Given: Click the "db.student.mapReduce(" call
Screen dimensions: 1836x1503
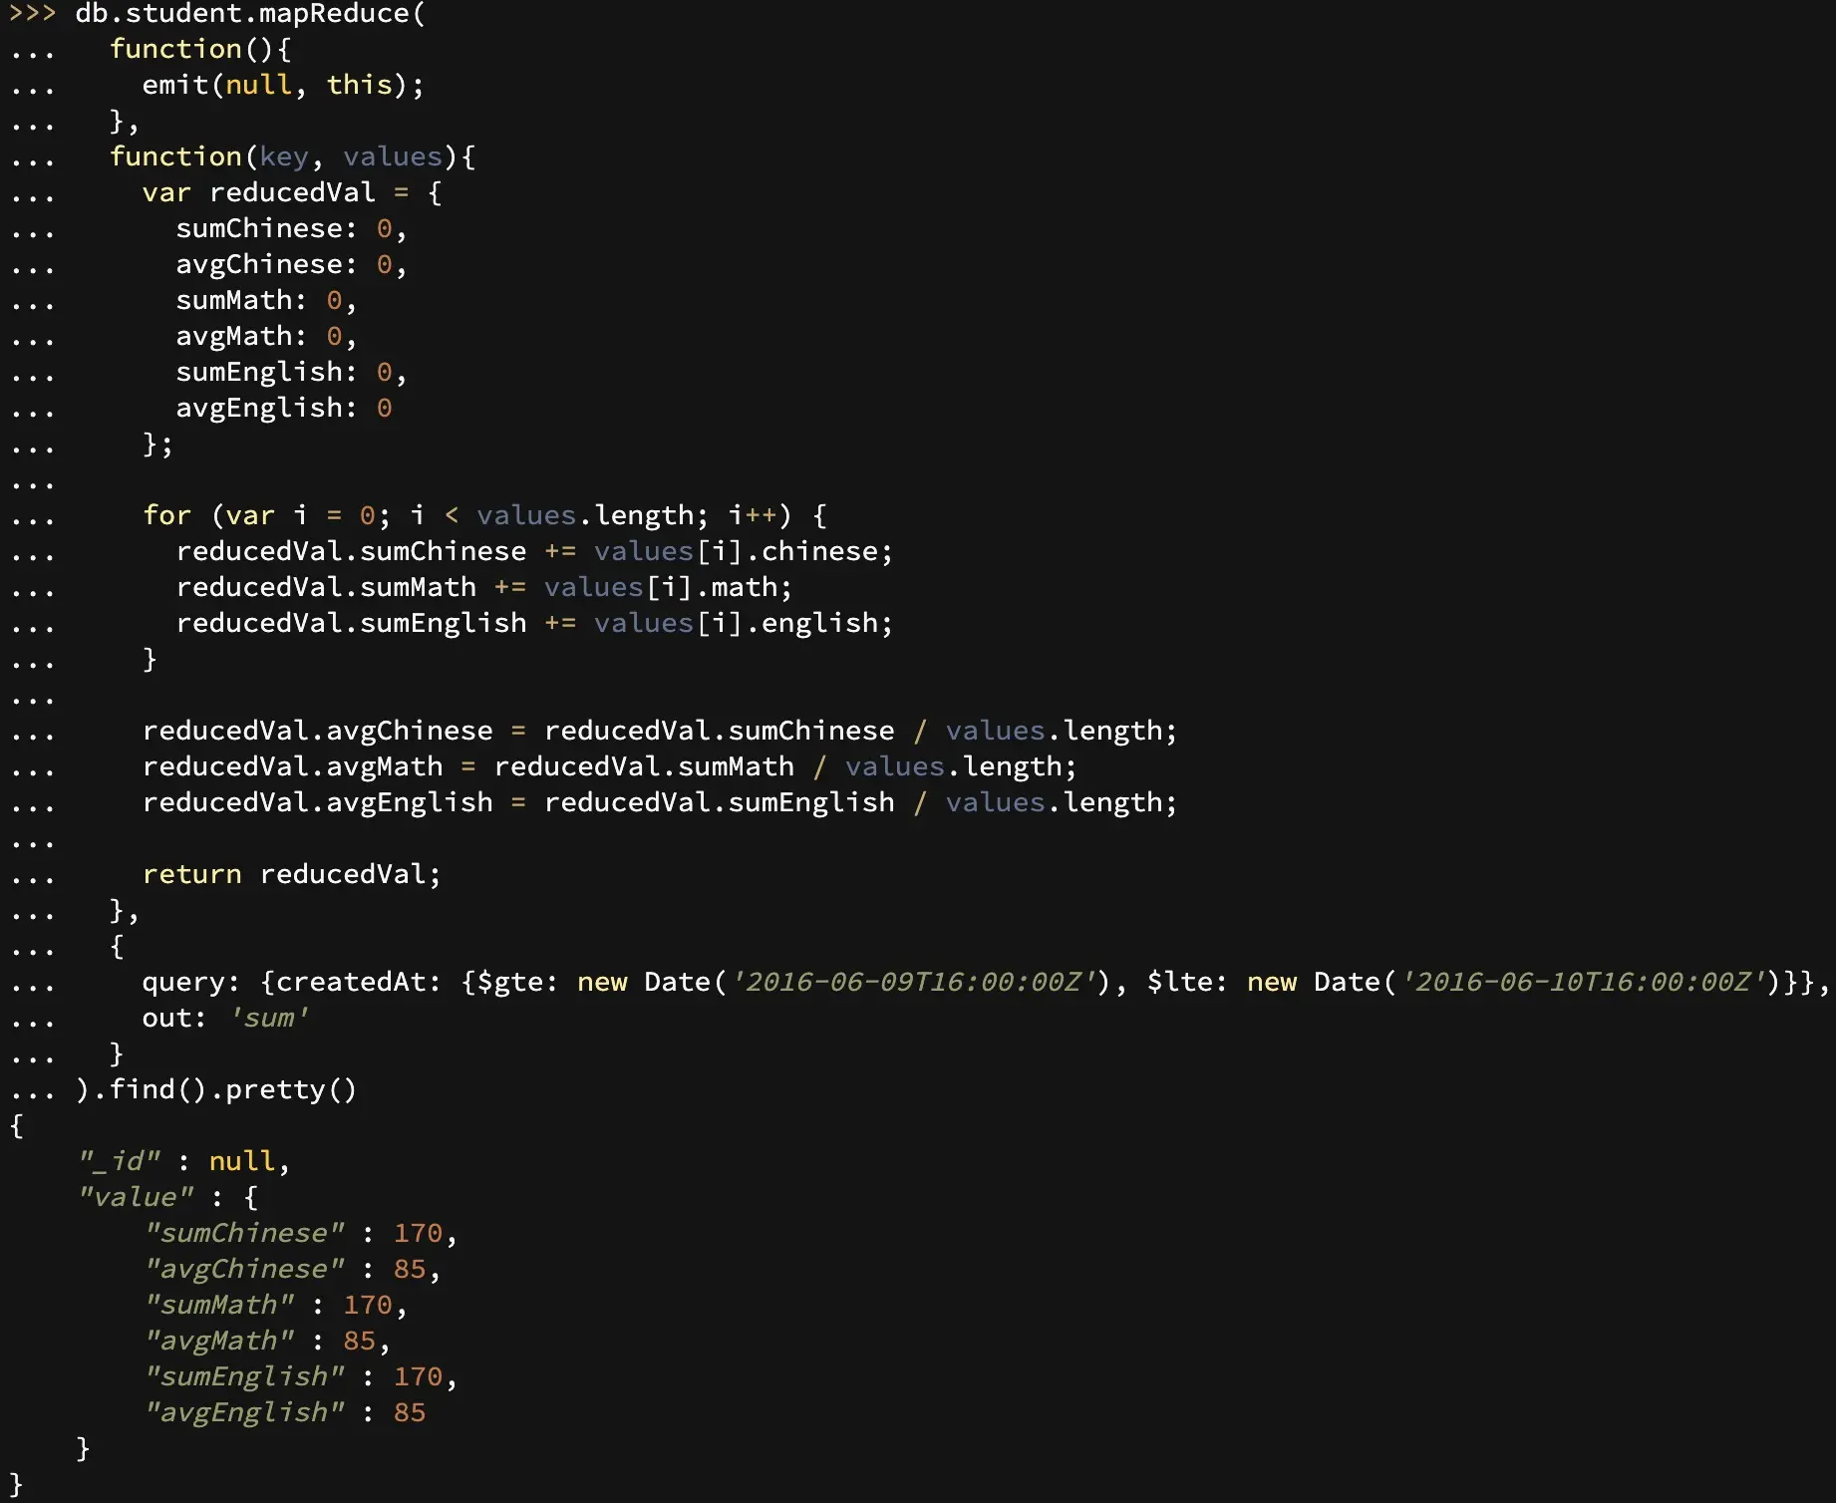Looking at the screenshot, I should [250, 14].
